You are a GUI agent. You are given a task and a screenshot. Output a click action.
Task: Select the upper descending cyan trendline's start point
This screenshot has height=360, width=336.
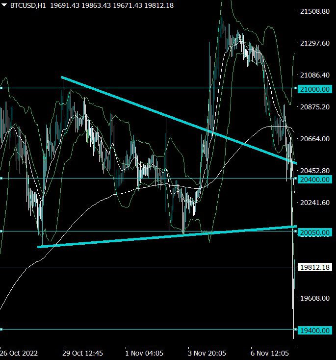62,77
